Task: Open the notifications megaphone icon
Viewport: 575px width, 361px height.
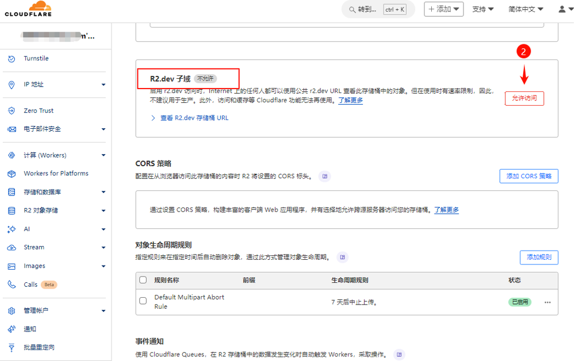Action: pos(11,329)
